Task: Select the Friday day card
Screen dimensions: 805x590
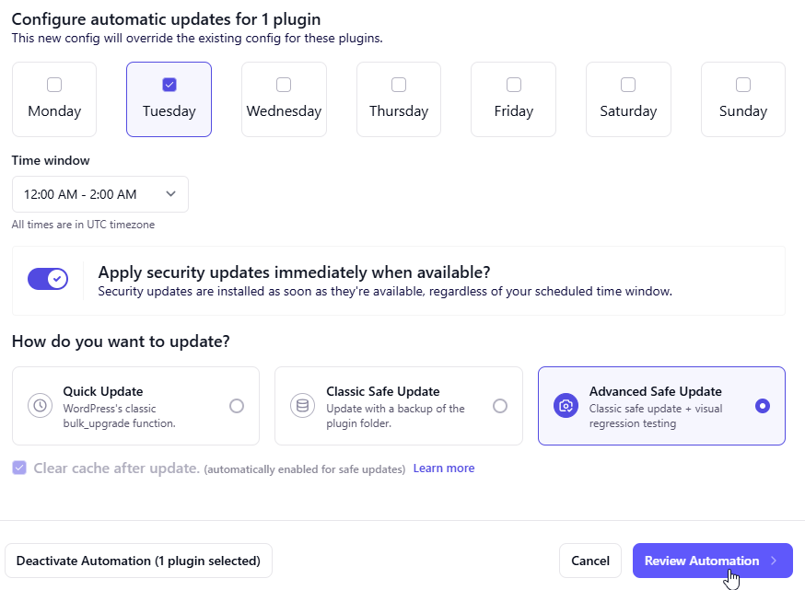Action: (x=513, y=99)
